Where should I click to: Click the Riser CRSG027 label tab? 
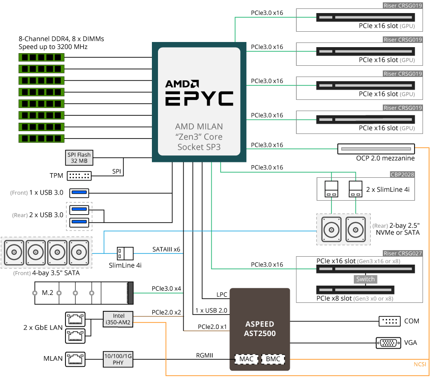coord(402,253)
